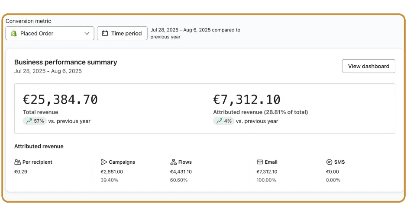This screenshot has width=407, height=216.
Task: Click the Campaigns label
Action: point(122,162)
